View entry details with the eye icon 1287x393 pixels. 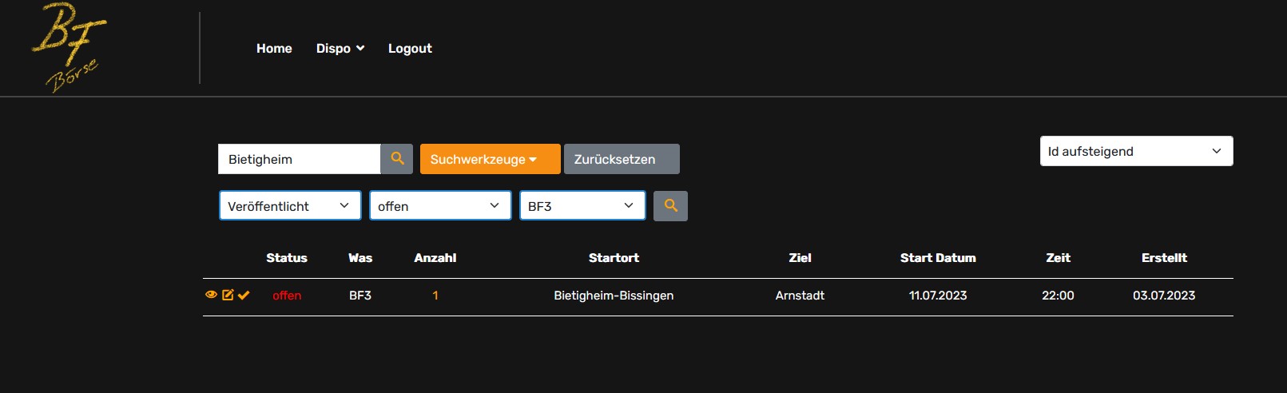click(x=211, y=295)
